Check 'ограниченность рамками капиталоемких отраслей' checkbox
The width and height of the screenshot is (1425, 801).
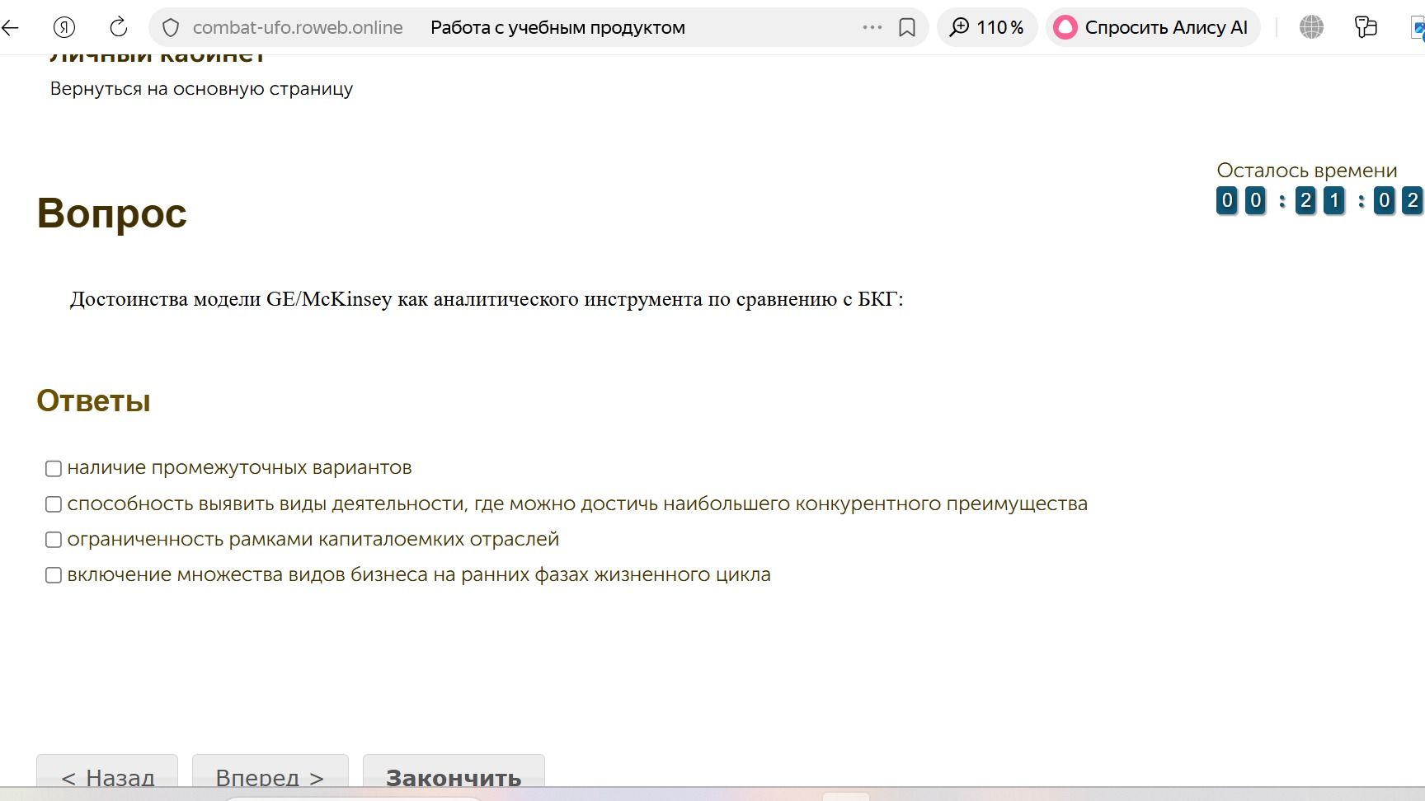[54, 540]
